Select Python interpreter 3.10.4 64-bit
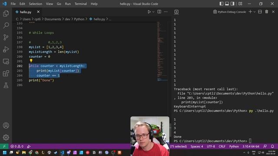This screenshot has height=156, width=278. click(x=251, y=146)
